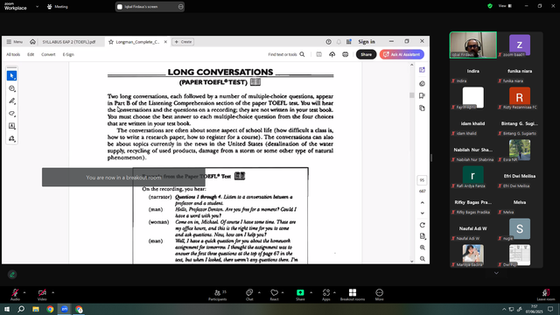The image size is (560, 315).
Task: Open the Zoom View layout menu
Action: [x=505, y=6]
